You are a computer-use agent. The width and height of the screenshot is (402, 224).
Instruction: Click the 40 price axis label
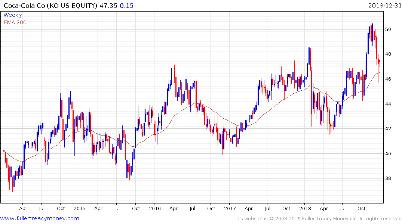(x=388, y=153)
